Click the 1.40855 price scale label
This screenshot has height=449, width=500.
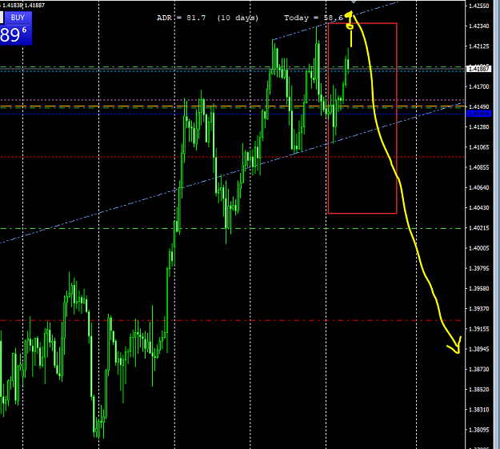coord(479,167)
